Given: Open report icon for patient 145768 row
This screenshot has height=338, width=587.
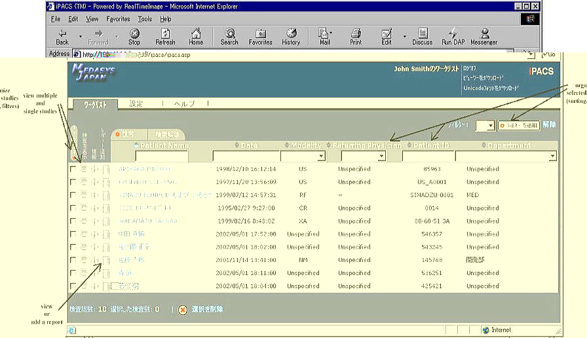Looking at the screenshot, I should tap(105, 260).
